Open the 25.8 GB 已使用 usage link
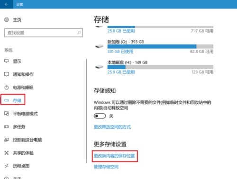The height and width of the screenshot is (179, 237). click(x=121, y=31)
